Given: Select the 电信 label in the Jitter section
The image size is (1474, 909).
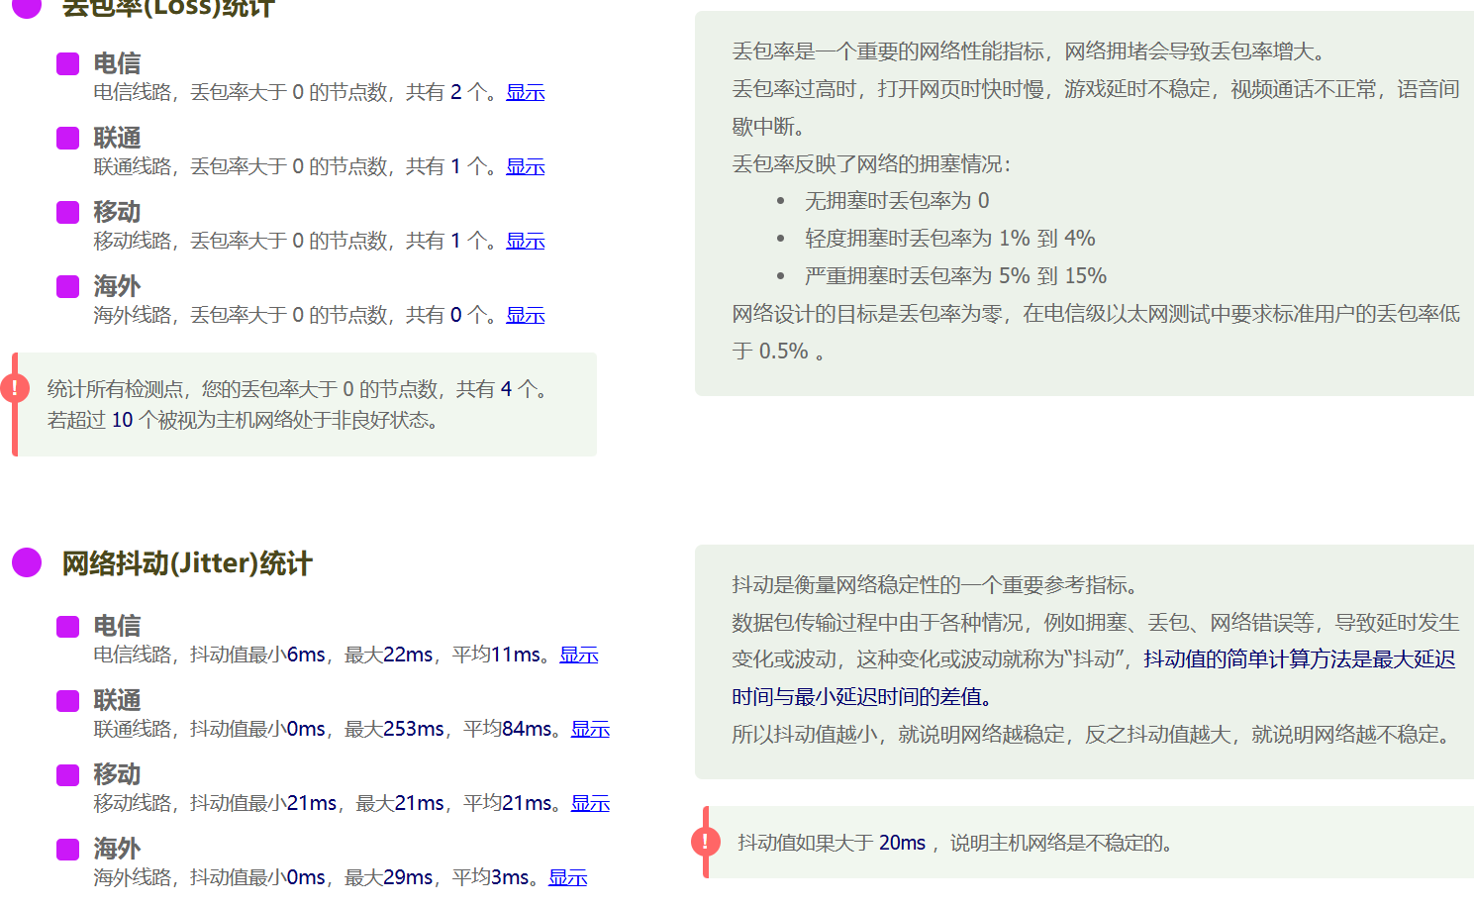Looking at the screenshot, I should tap(116, 626).
